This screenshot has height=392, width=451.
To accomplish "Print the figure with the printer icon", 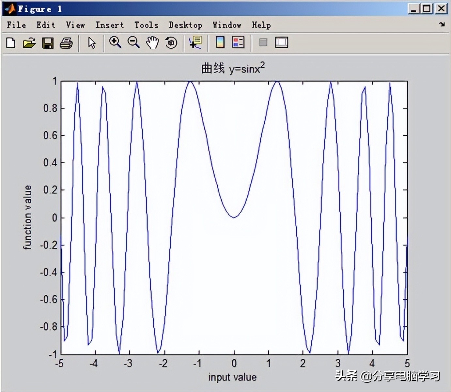I will pos(66,43).
